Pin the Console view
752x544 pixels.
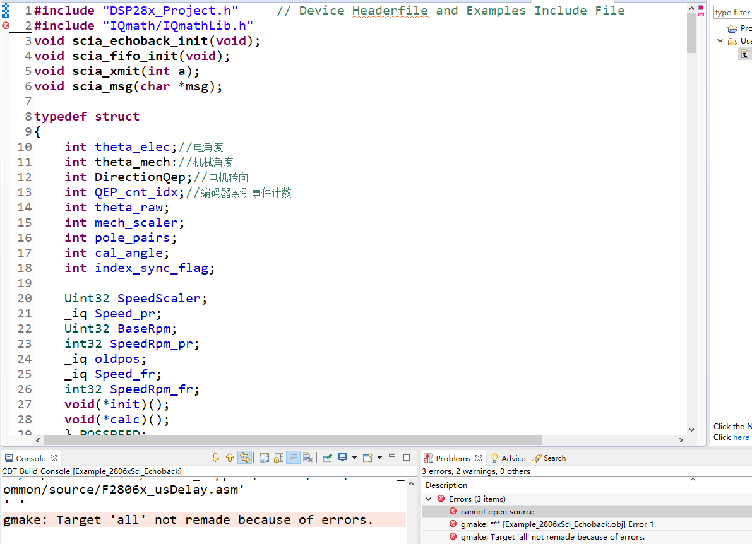(328, 458)
